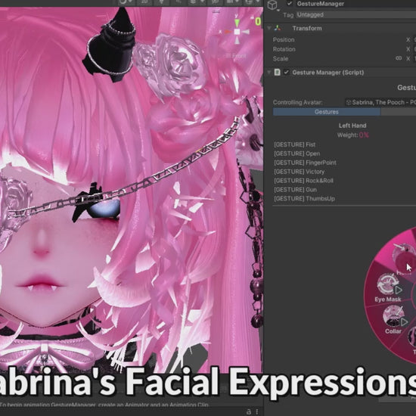Disable the Gesture Manager (Script) checkbox
The height and width of the screenshot is (416, 416).
pyautogui.click(x=286, y=72)
